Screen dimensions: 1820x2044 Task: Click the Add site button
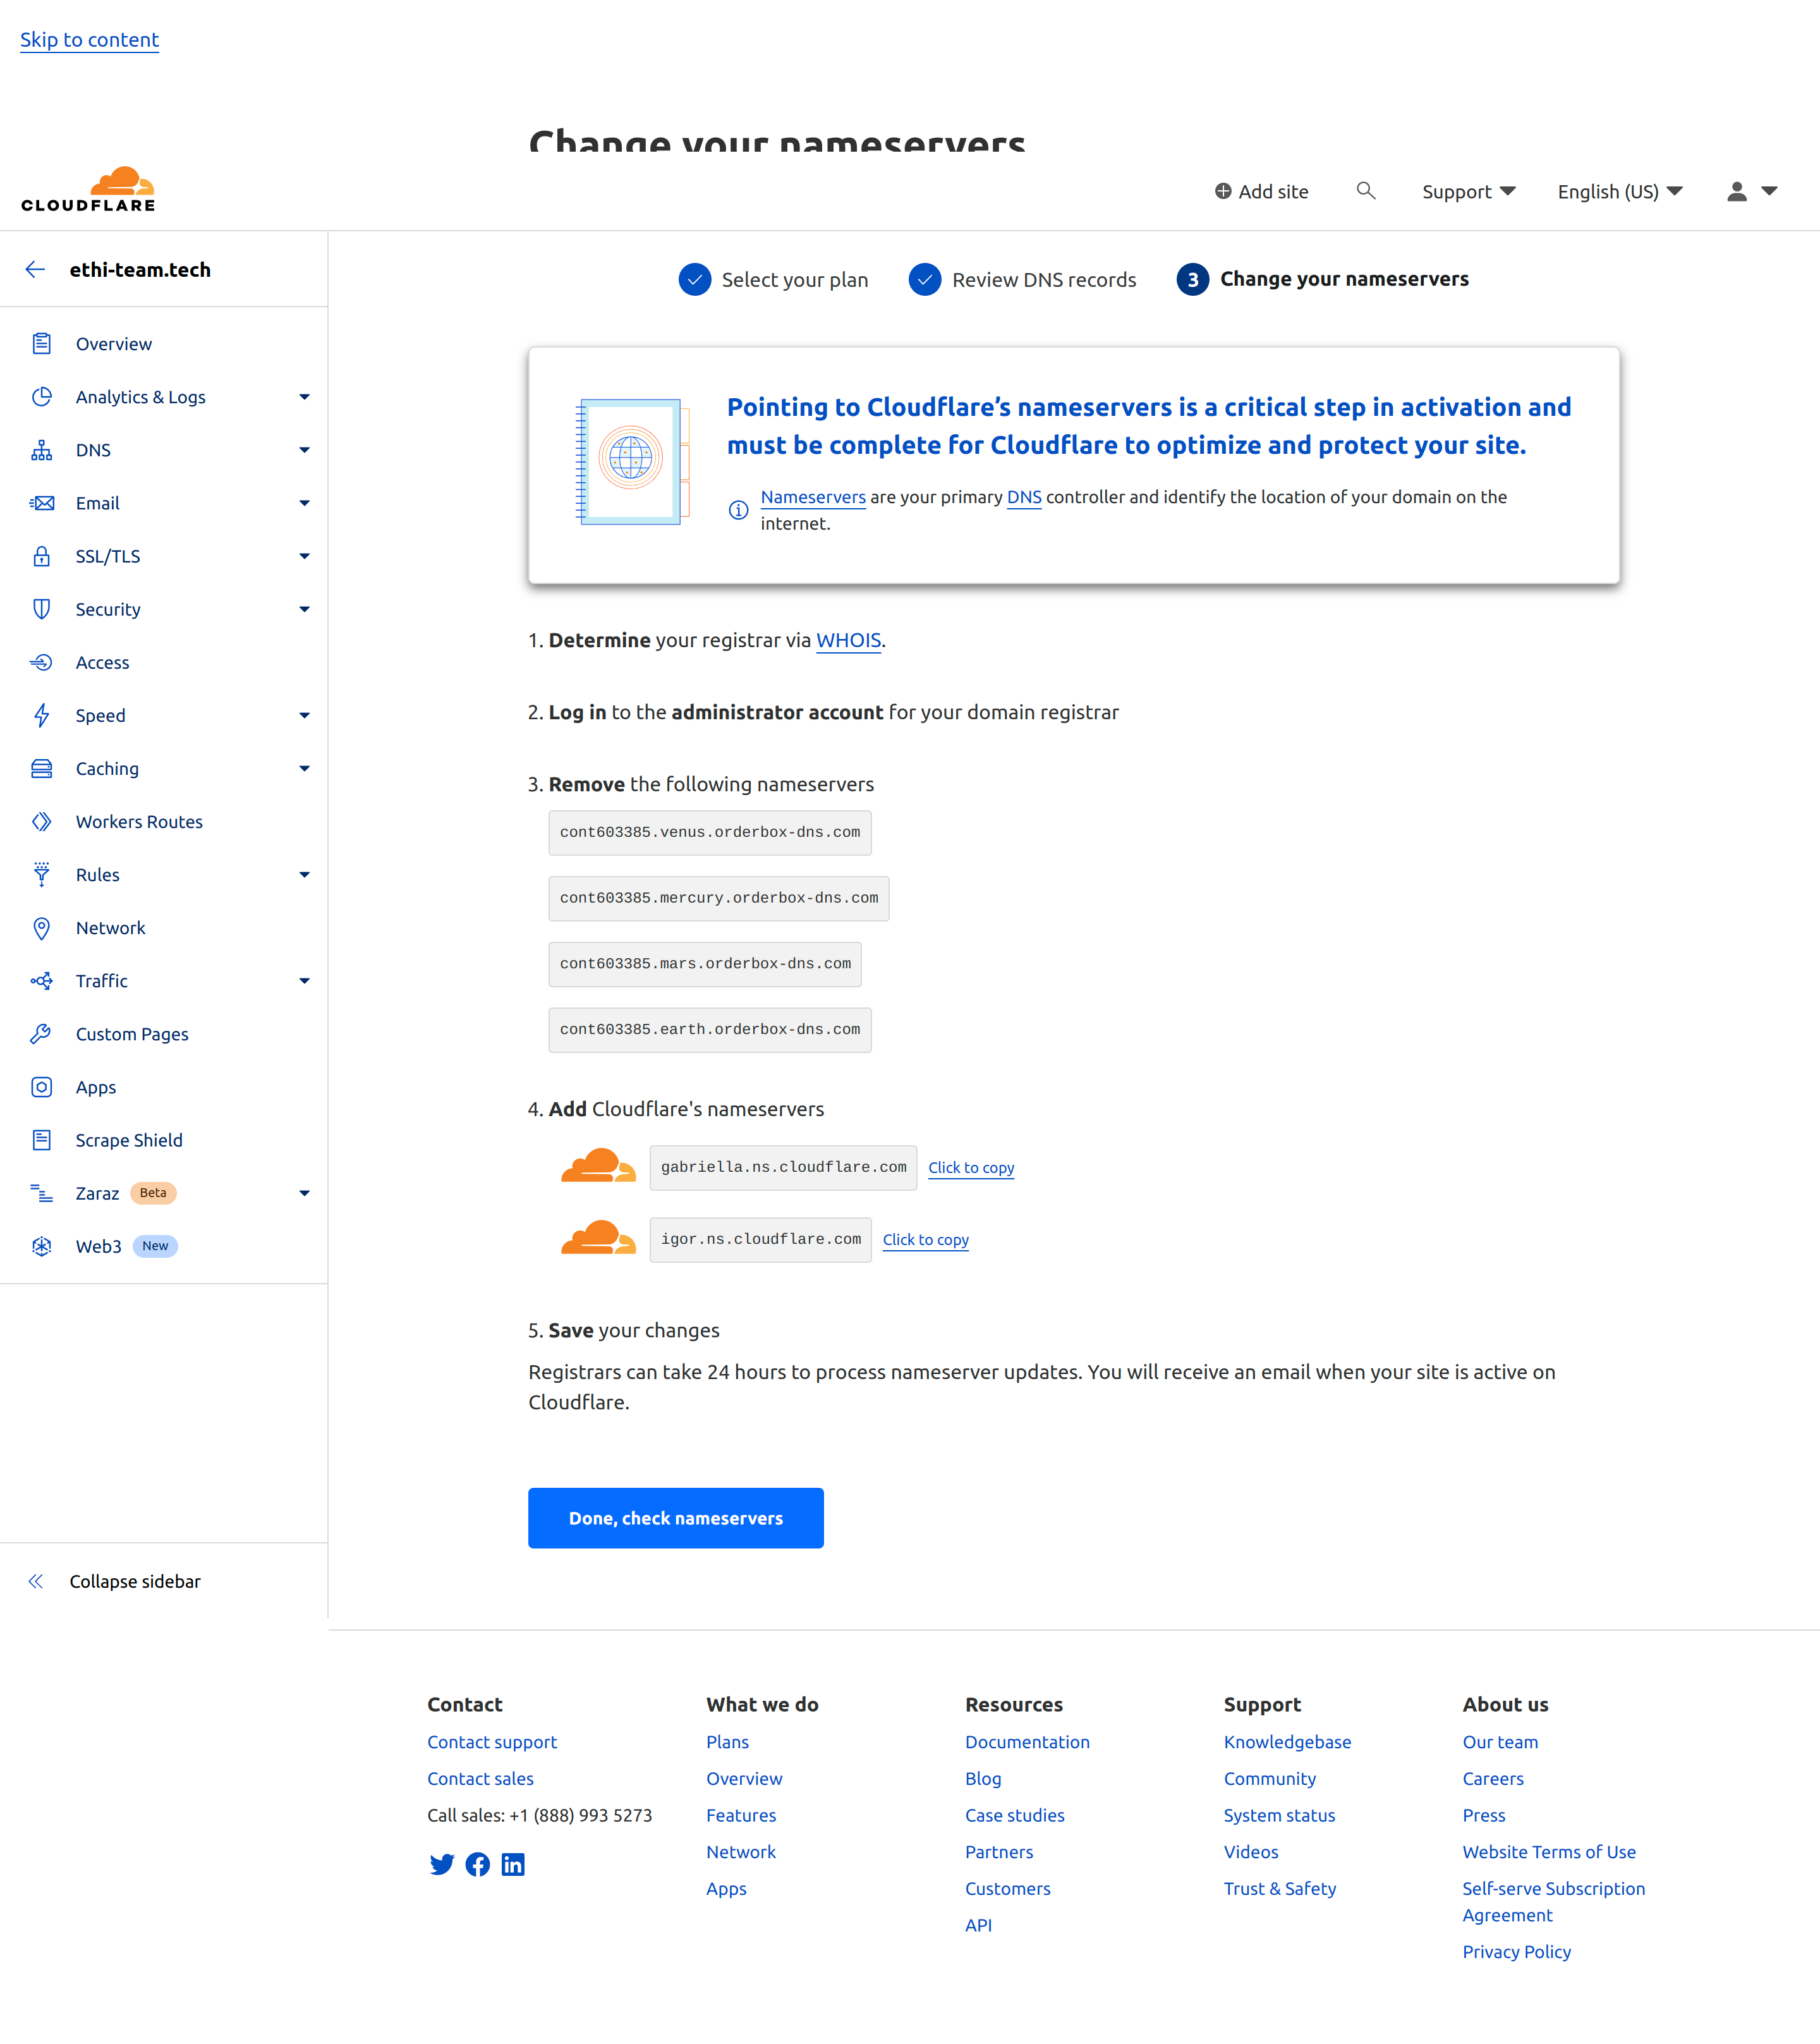pyautogui.click(x=1261, y=191)
